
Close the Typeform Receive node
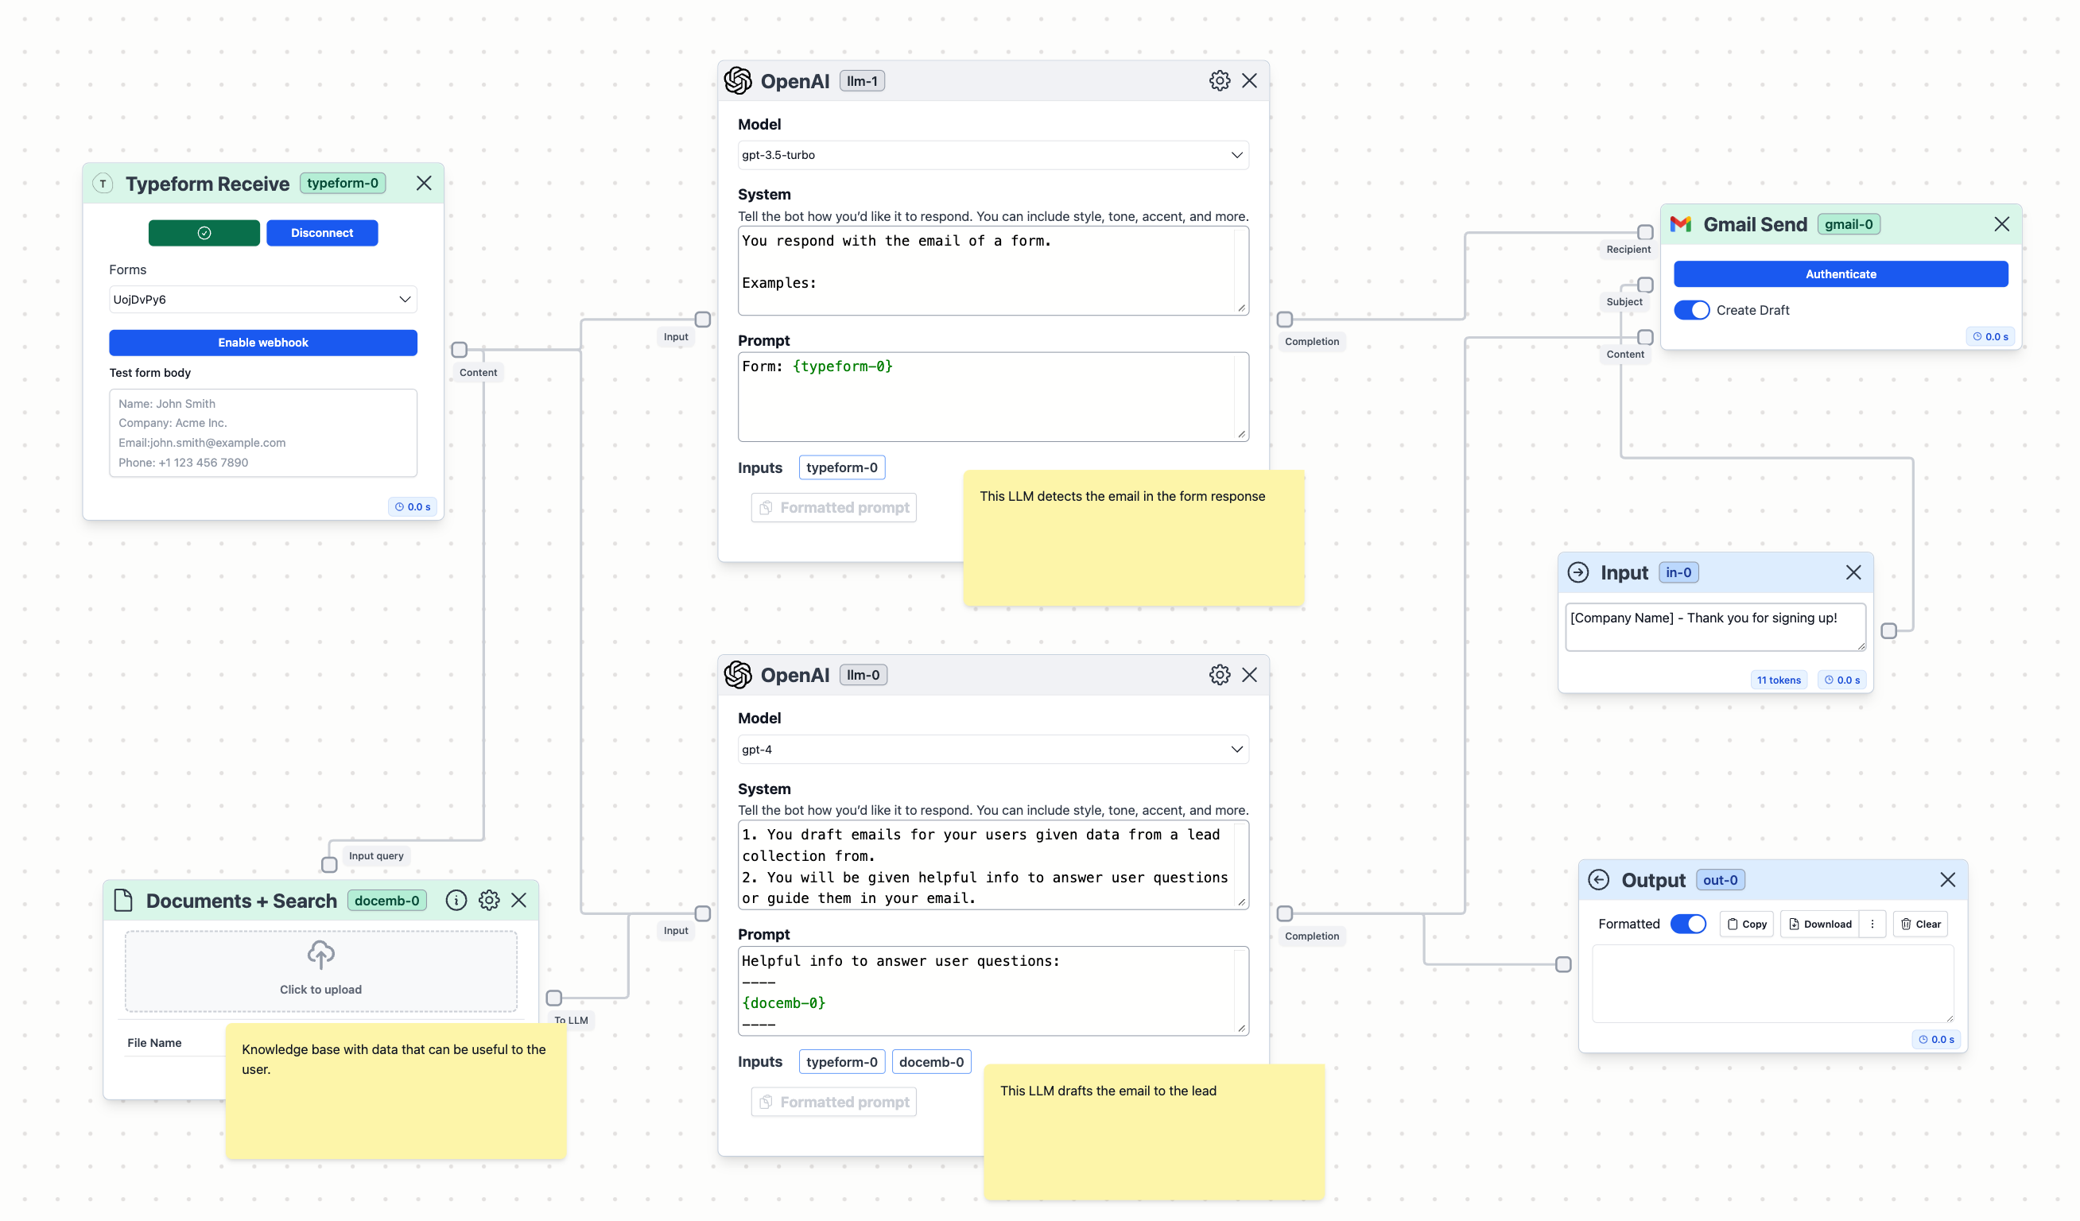point(424,183)
